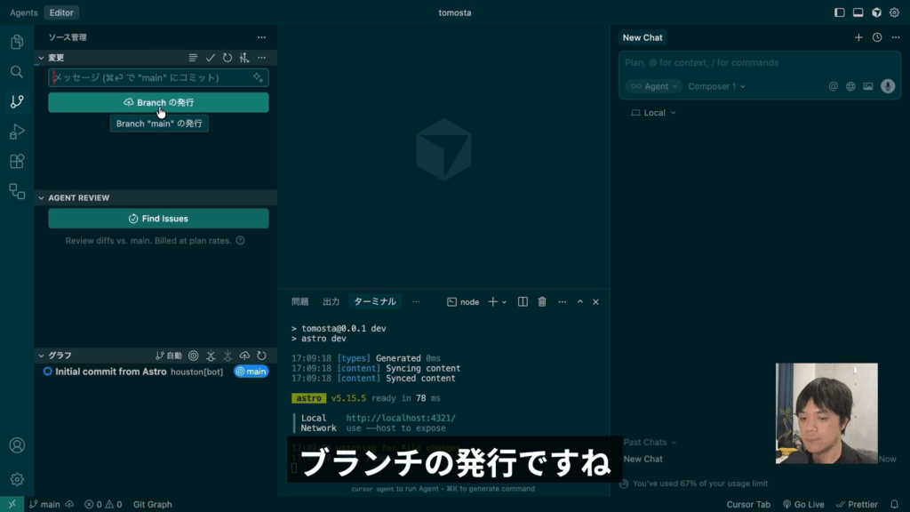Switch to the 問題 panel tab
The height and width of the screenshot is (512, 910).
pos(300,302)
